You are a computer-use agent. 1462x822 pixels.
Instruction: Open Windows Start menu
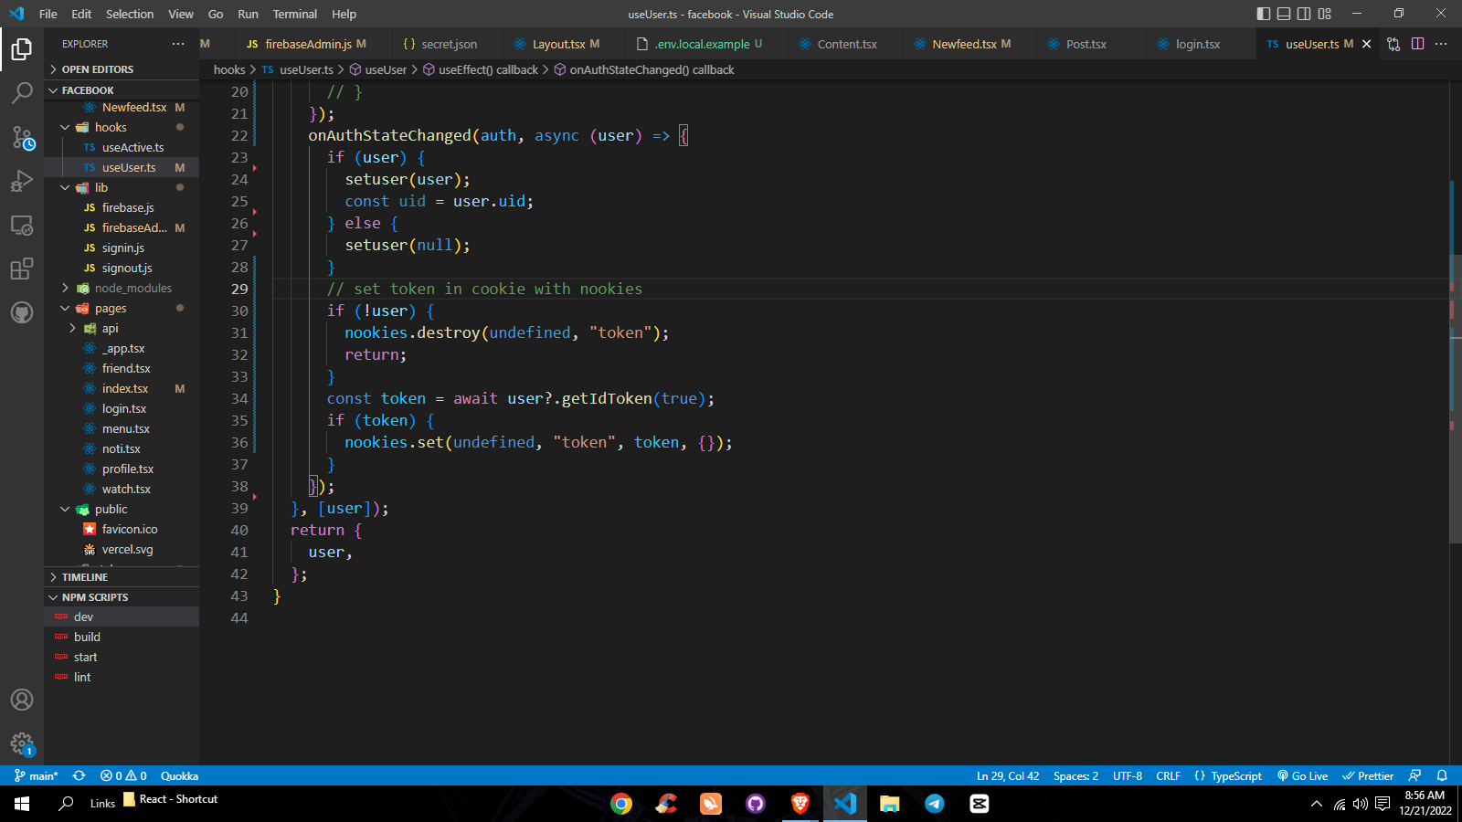click(x=22, y=804)
